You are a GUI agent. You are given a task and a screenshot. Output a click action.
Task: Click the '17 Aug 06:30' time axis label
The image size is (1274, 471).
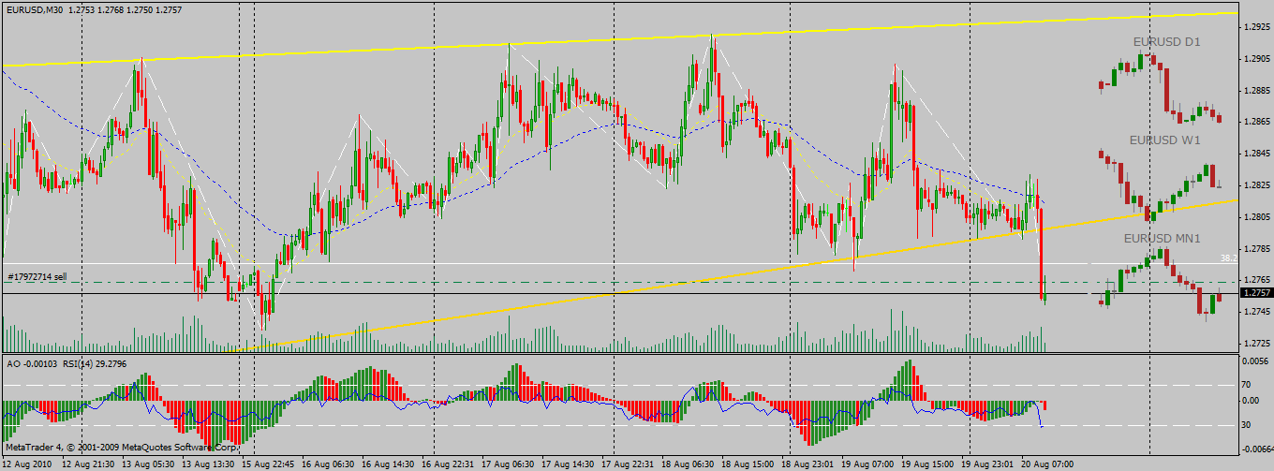pos(509,464)
